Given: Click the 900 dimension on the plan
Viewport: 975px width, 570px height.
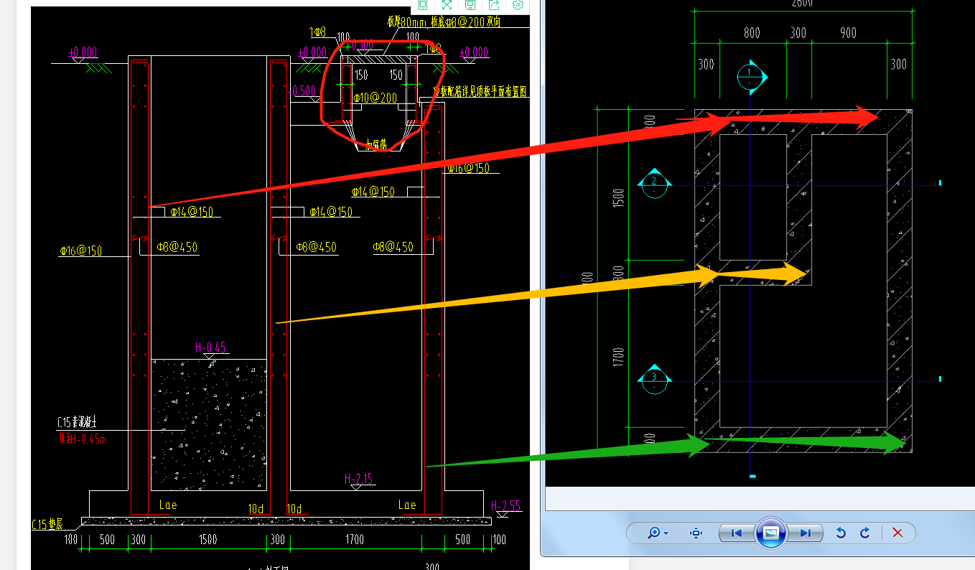Looking at the screenshot, I should pyautogui.click(x=848, y=33).
